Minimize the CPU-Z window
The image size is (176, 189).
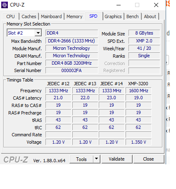119,5
